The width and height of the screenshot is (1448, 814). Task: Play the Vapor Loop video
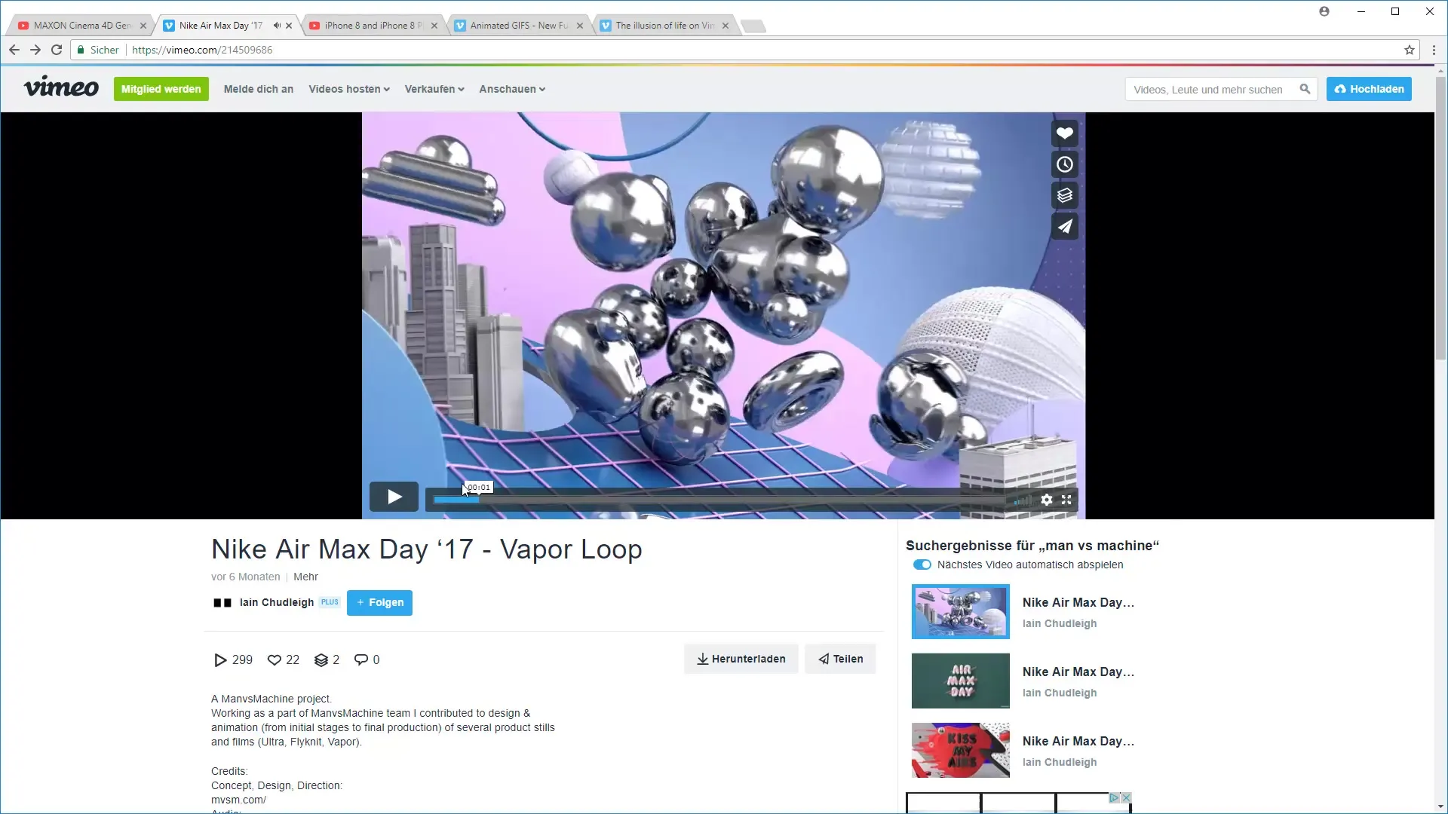tap(394, 497)
